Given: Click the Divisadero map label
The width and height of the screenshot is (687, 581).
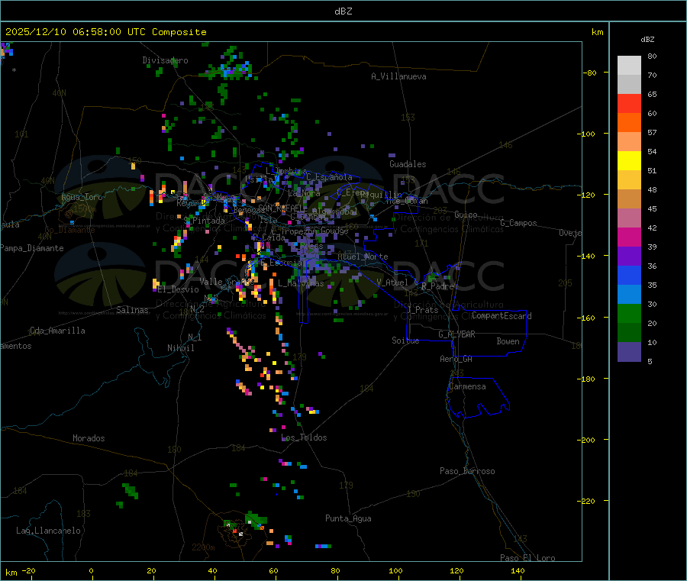Looking at the screenshot, I should [x=165, y=60].
